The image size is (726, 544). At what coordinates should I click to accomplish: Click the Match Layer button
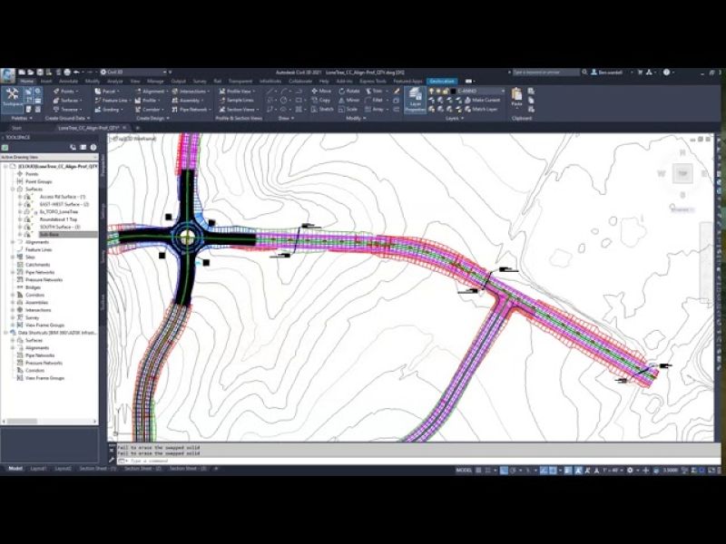(x=481, y=110)
